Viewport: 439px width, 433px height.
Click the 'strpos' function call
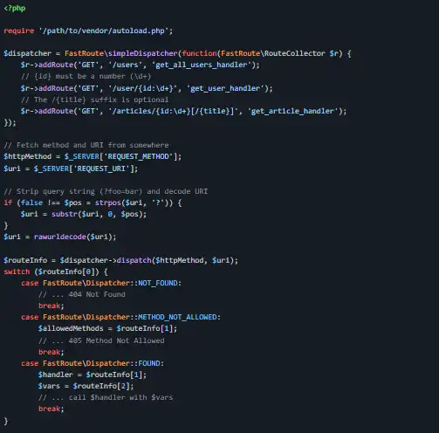pos(108,203)
